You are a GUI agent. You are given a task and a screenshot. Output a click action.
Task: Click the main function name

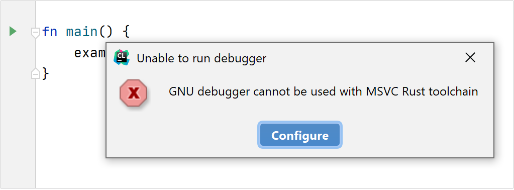82,32
